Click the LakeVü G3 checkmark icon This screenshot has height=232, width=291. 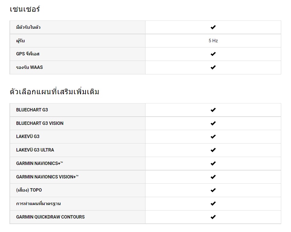[213, 137]
